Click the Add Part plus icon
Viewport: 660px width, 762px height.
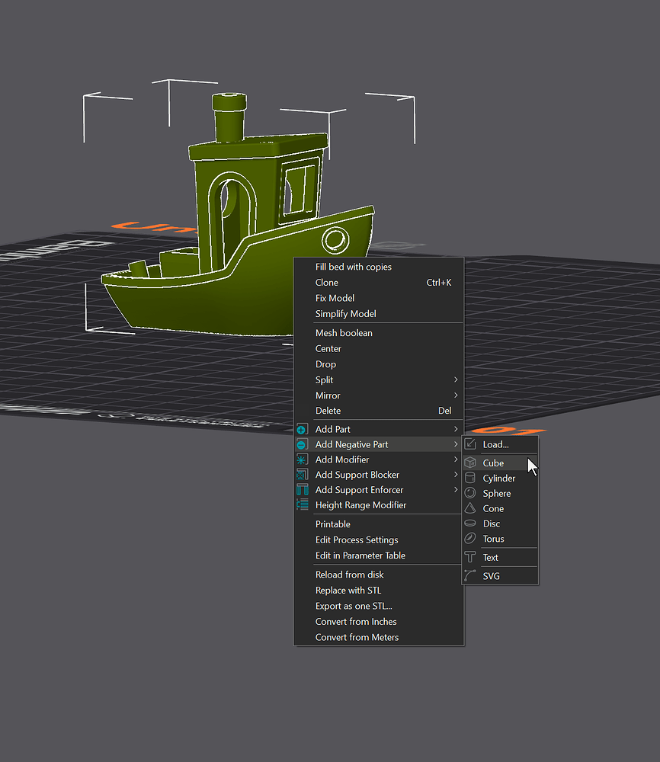302,429
